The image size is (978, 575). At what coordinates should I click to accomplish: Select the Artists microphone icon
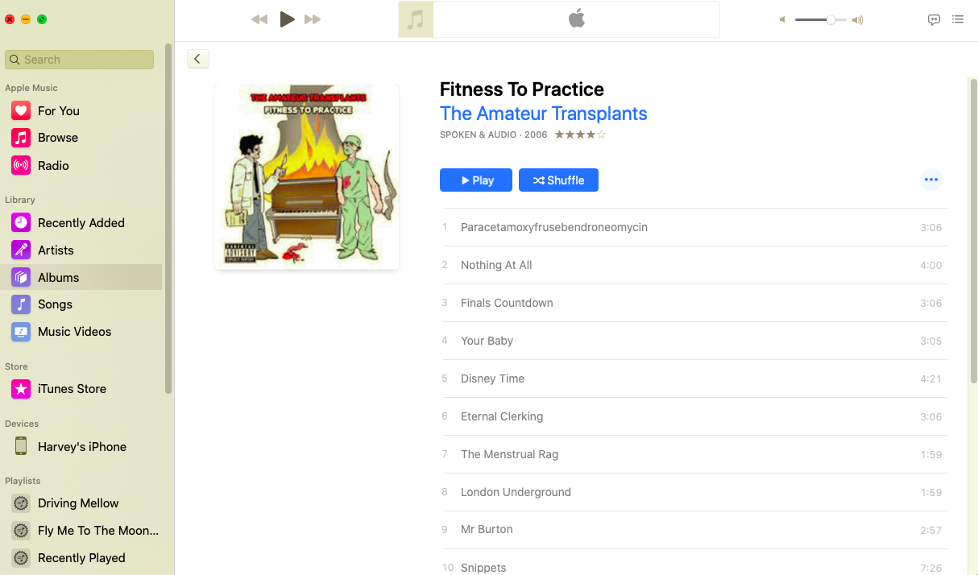pyautogui.click(x=21, y=250)
